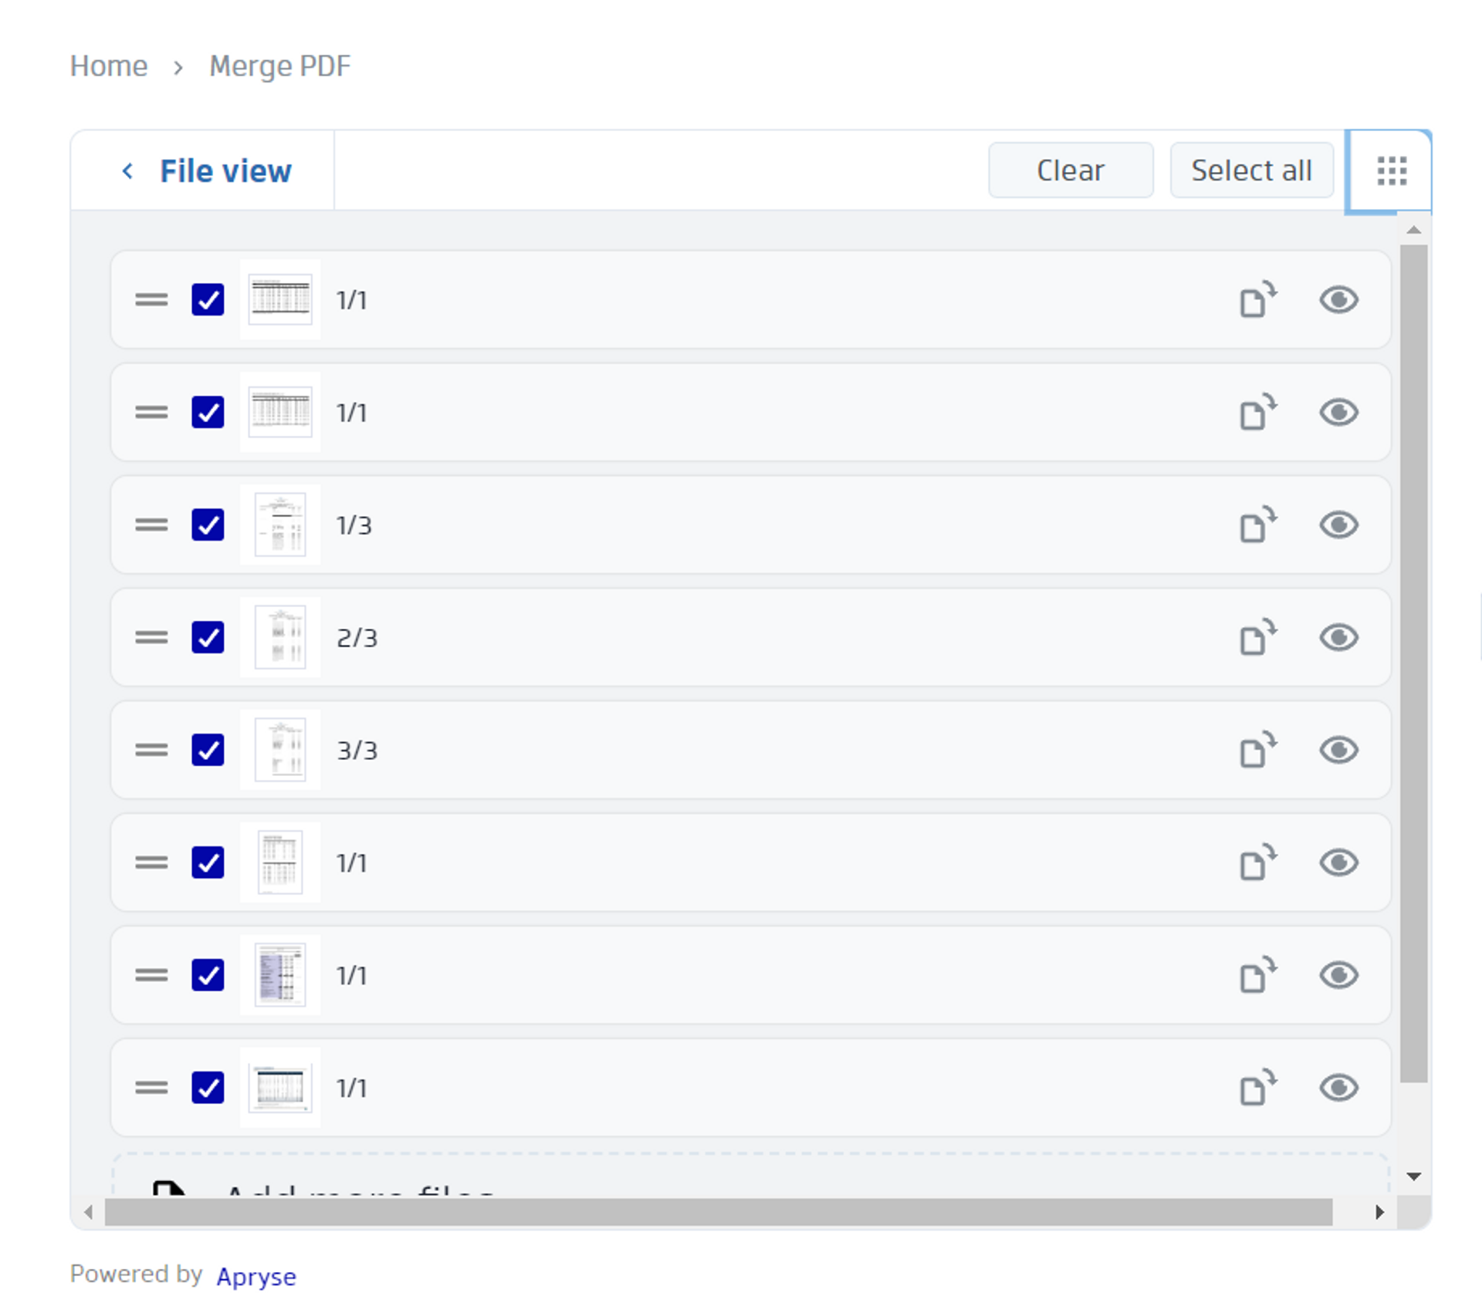Uncheck the page 1/3 checkbox

pyautogui.click(x=208, y=525)
